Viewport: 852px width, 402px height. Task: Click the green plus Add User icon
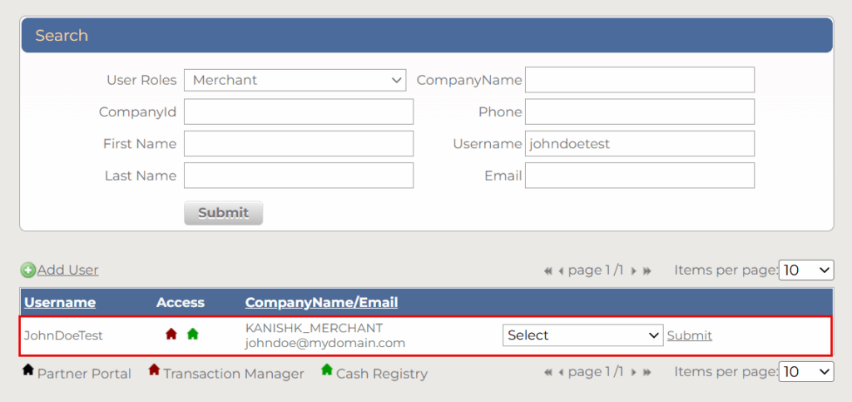[x=28, y=270]
